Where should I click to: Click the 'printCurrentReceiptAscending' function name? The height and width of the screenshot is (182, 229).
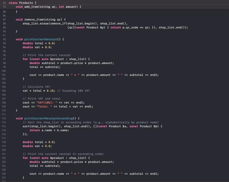48,118
